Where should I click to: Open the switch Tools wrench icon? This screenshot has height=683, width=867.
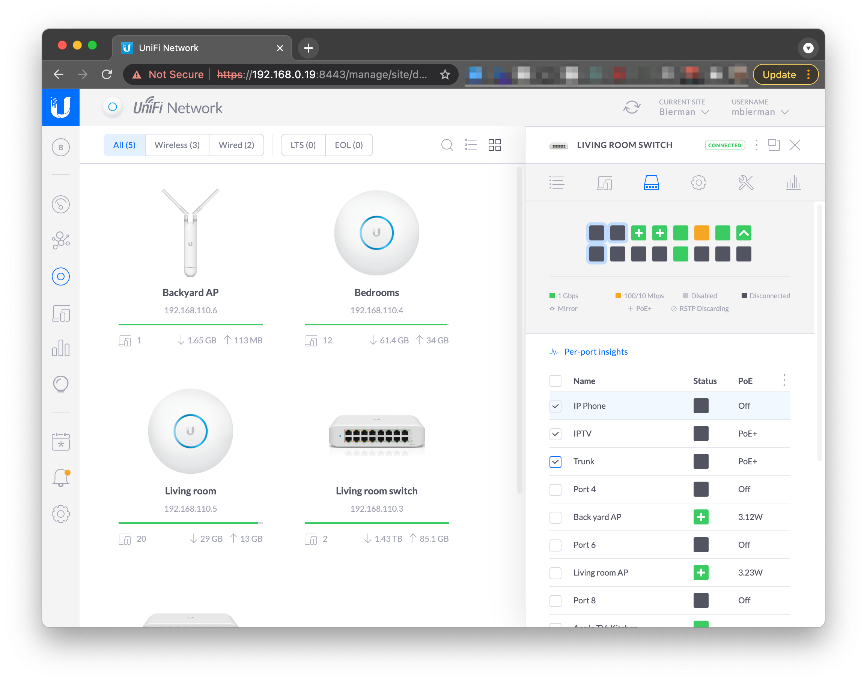745,183
